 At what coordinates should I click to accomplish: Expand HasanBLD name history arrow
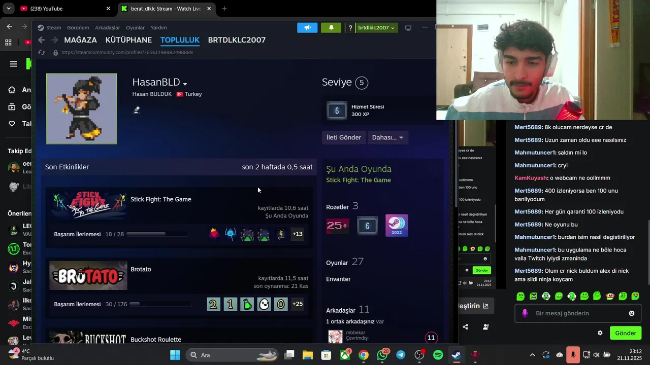coord(185,84)
